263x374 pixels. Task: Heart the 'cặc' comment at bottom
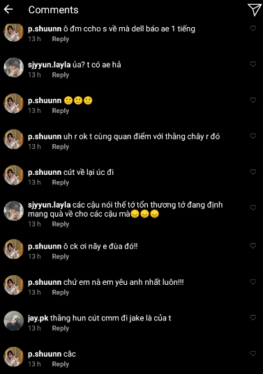pyautogui.click(x=253, y=354)
